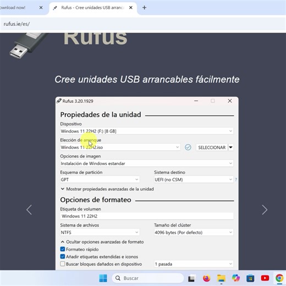This screenshot has height=286, width=286.
Task: Close the Rufus 3.20.1929 window
Action: (230, 101)
